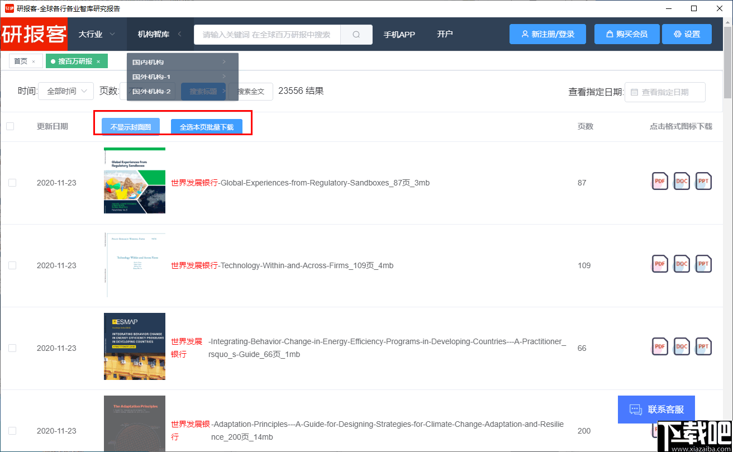Screen dimensions: 733x452
Task: Open the ESMAP Integrating Behavior Change cover
Action: pos(135,346)
